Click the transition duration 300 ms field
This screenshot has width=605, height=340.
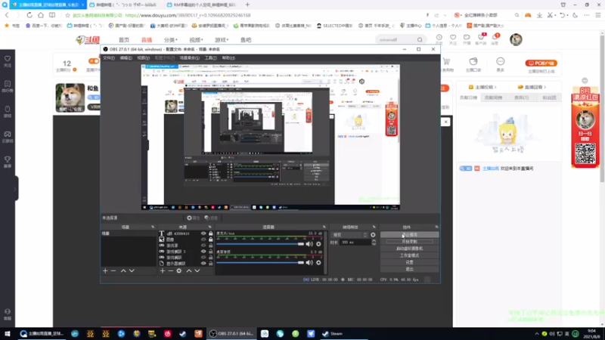[x=355, y=243]
